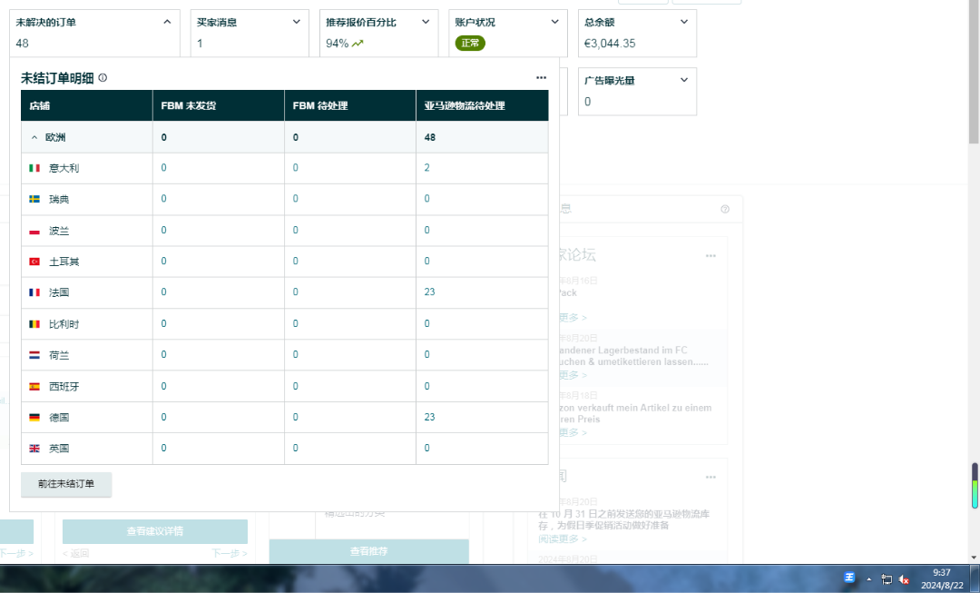Open Germany's 亚马逊物流待处理 count 23
The width and height of the screenshot is (980, 593).
[429, 417]
